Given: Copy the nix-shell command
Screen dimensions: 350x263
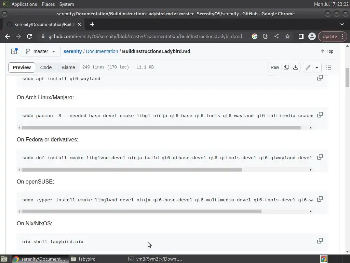Looking at the screenshot, I should click(320, 241).
